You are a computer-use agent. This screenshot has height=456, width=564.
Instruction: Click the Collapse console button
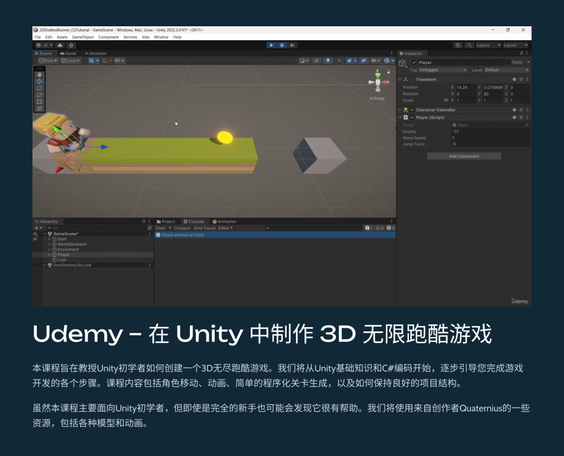[182, 228]
